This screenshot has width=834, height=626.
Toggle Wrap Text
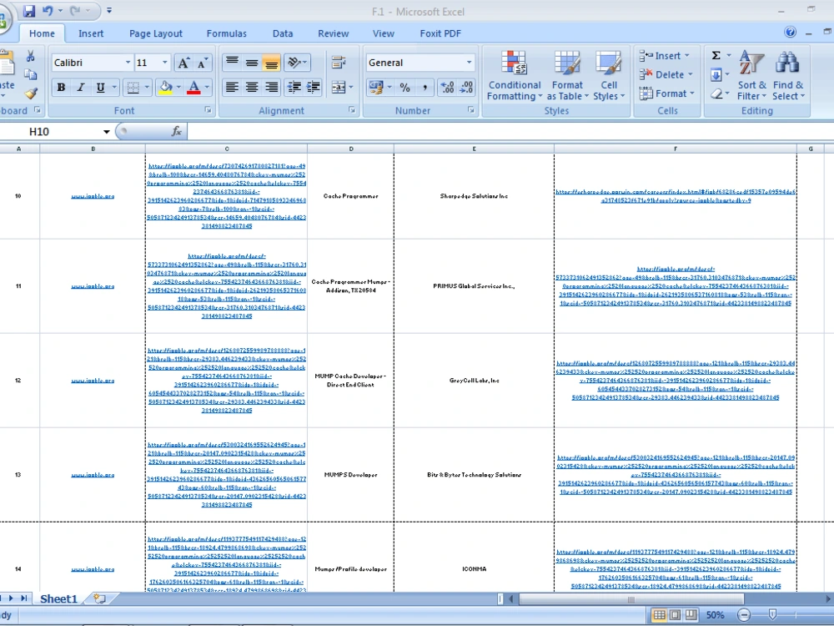[339, 63]
